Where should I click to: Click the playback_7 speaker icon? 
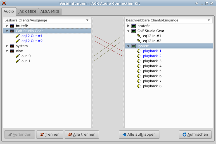(139, 81)
